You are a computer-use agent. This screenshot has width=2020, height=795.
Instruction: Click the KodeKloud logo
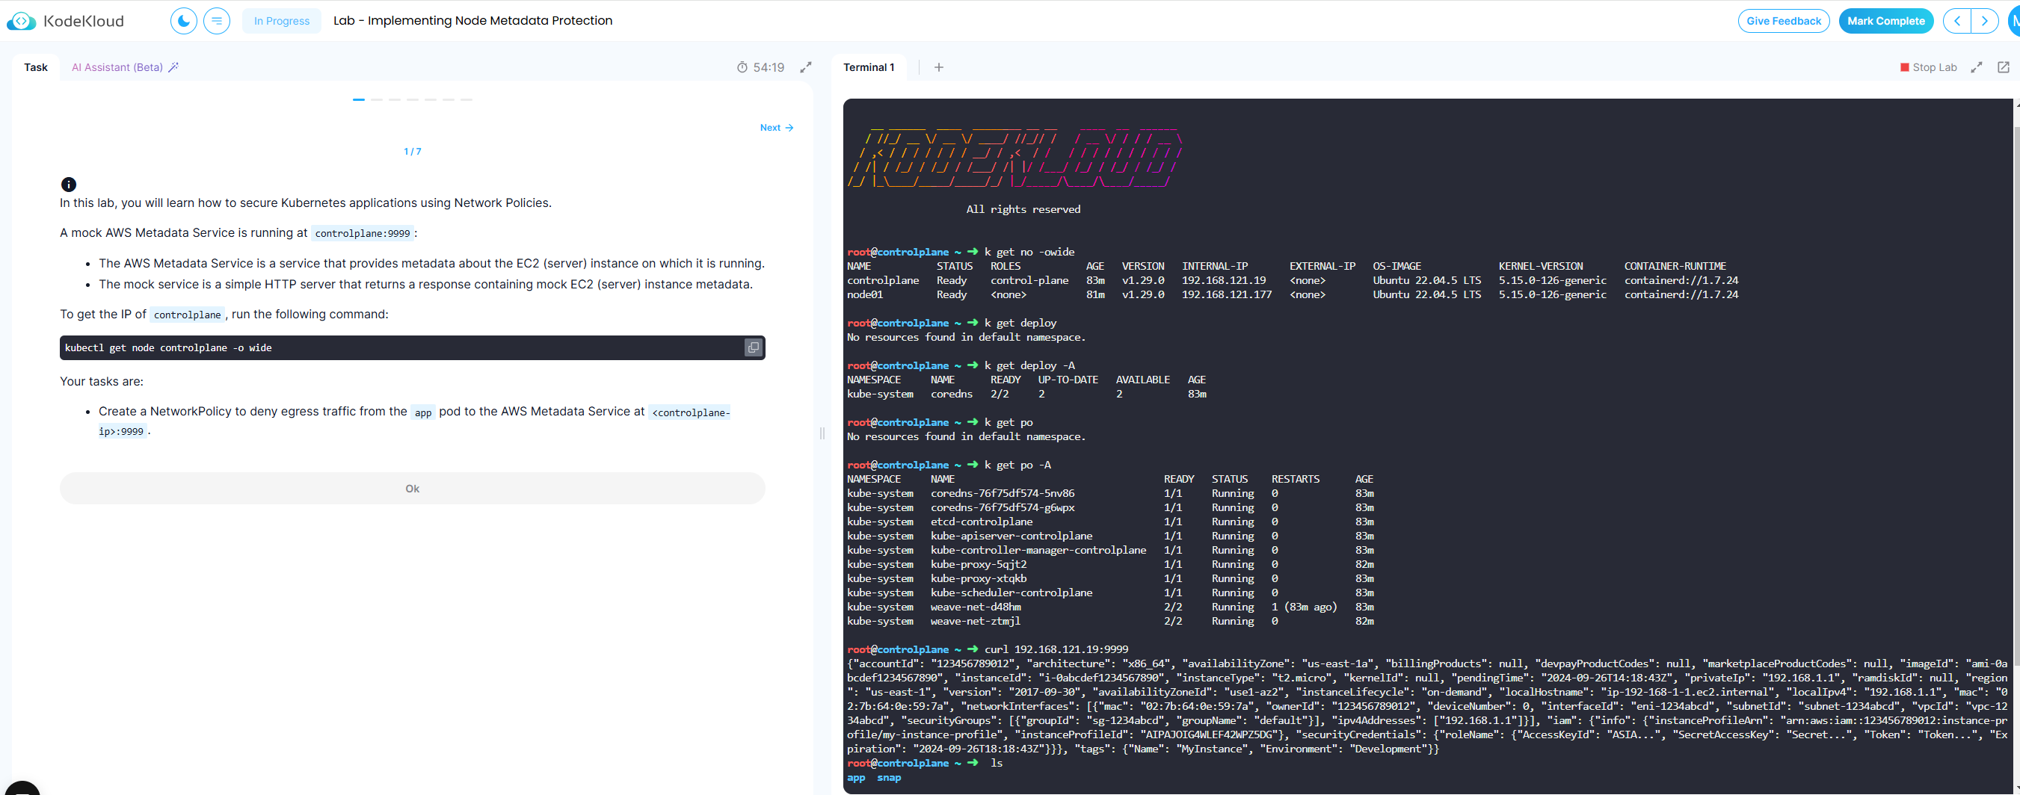(x=66, y=21)
